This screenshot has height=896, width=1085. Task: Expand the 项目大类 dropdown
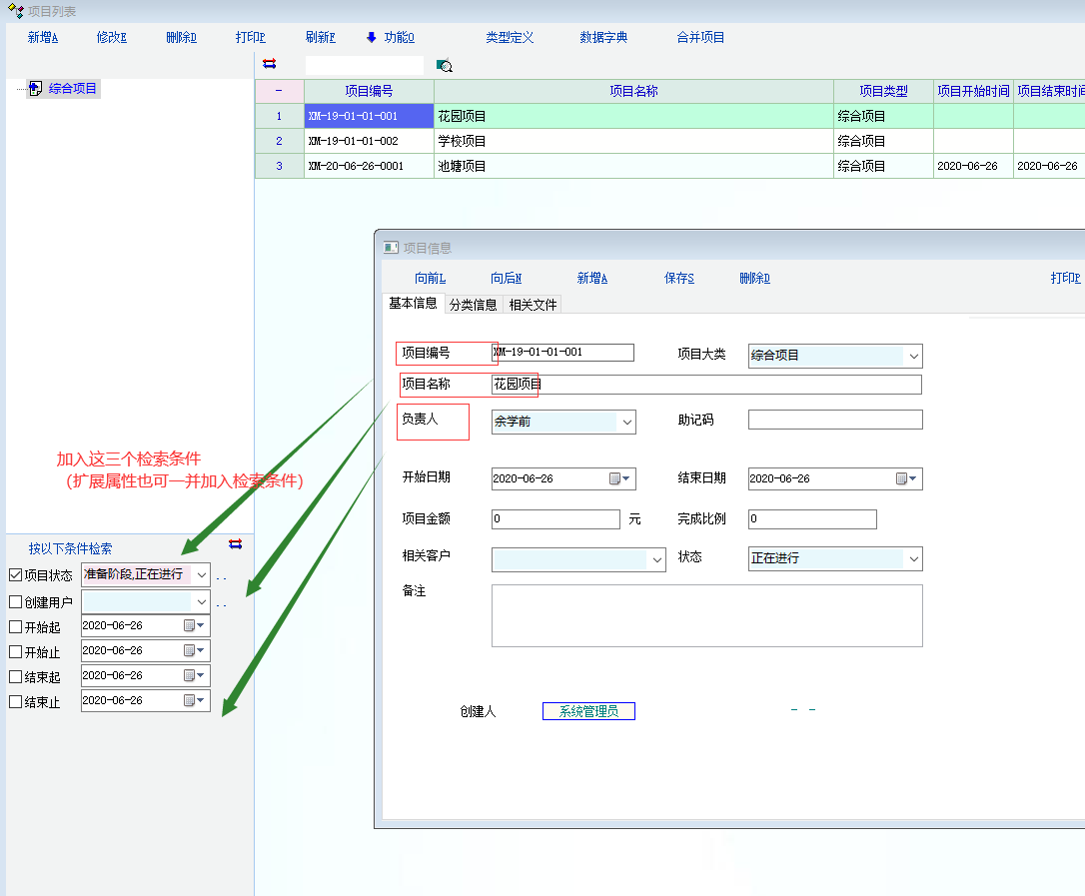[913, 357]
